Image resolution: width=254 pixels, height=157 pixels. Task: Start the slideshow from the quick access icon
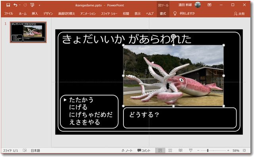point(32,5)
